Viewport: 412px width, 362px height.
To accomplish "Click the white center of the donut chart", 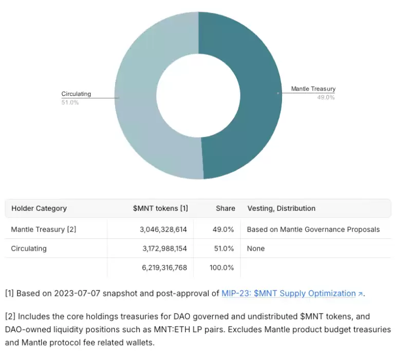I will [198, 96].
